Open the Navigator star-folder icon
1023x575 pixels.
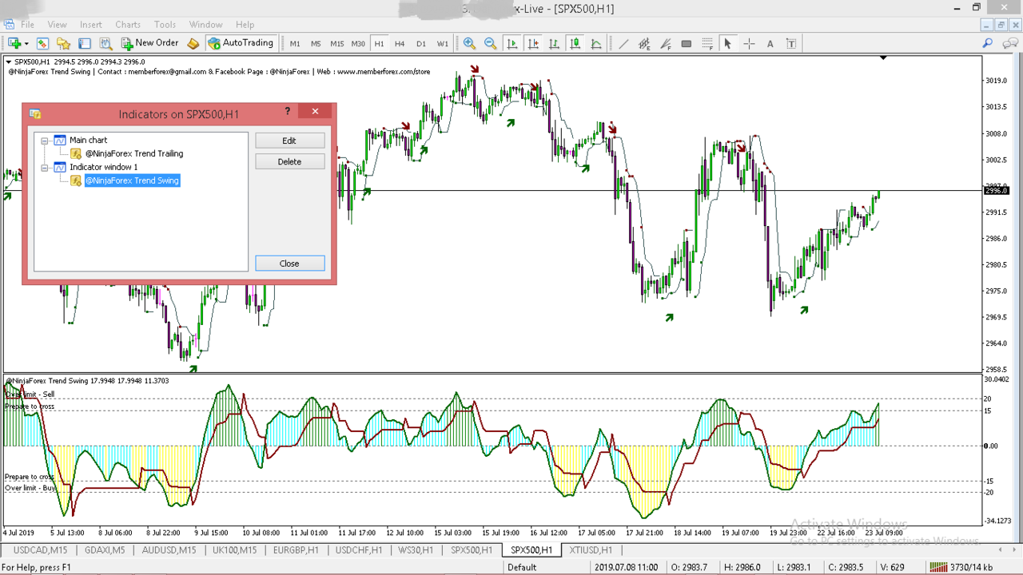(x=63, y=43)
